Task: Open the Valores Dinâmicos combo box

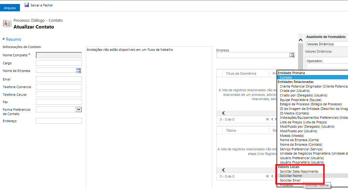Action: tap(327, 44)
